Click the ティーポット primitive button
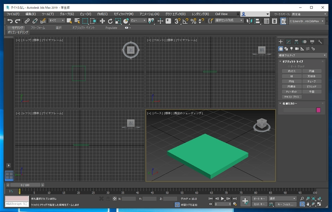Image resolution: width=332 pixels, height=212 pixels. click(x=292, y=92)
